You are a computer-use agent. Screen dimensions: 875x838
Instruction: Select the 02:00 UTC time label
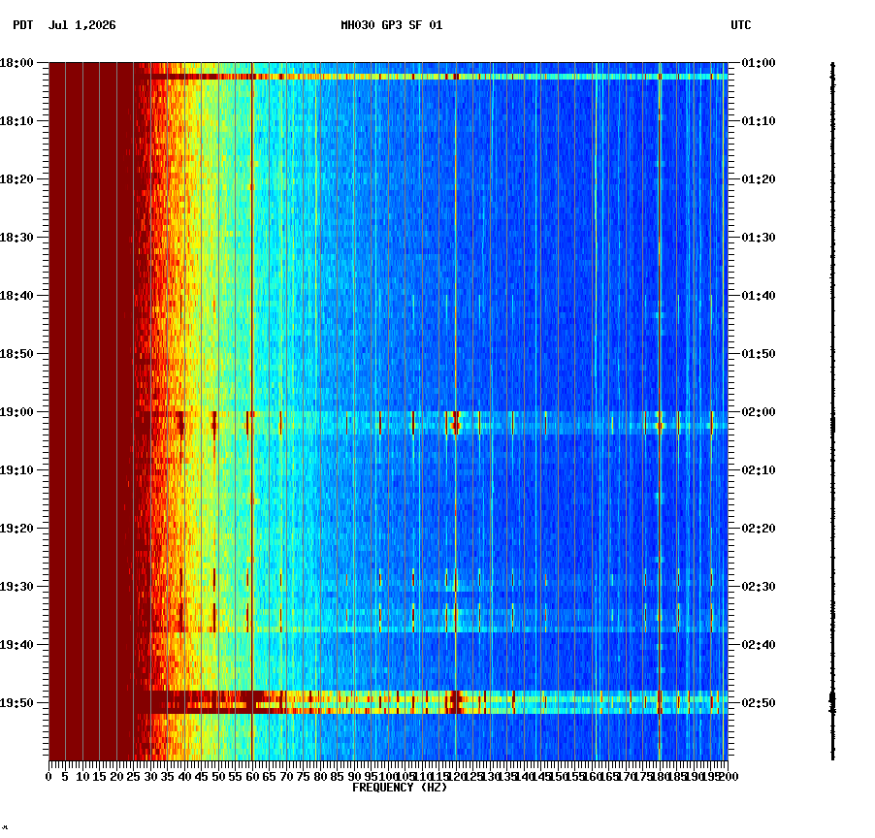[759, 412]
